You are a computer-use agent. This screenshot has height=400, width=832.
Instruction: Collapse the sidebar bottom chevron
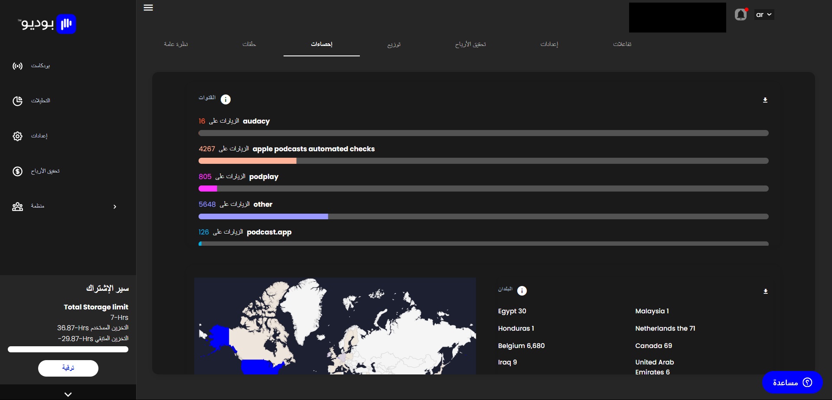[68, 394]
